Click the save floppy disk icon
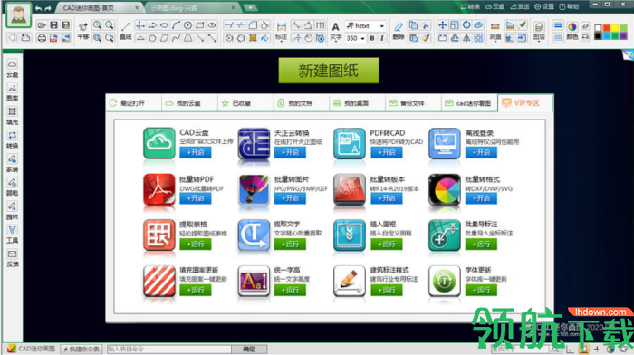The width and height of the screenshot is (634, 355). (x=53, y=25)
